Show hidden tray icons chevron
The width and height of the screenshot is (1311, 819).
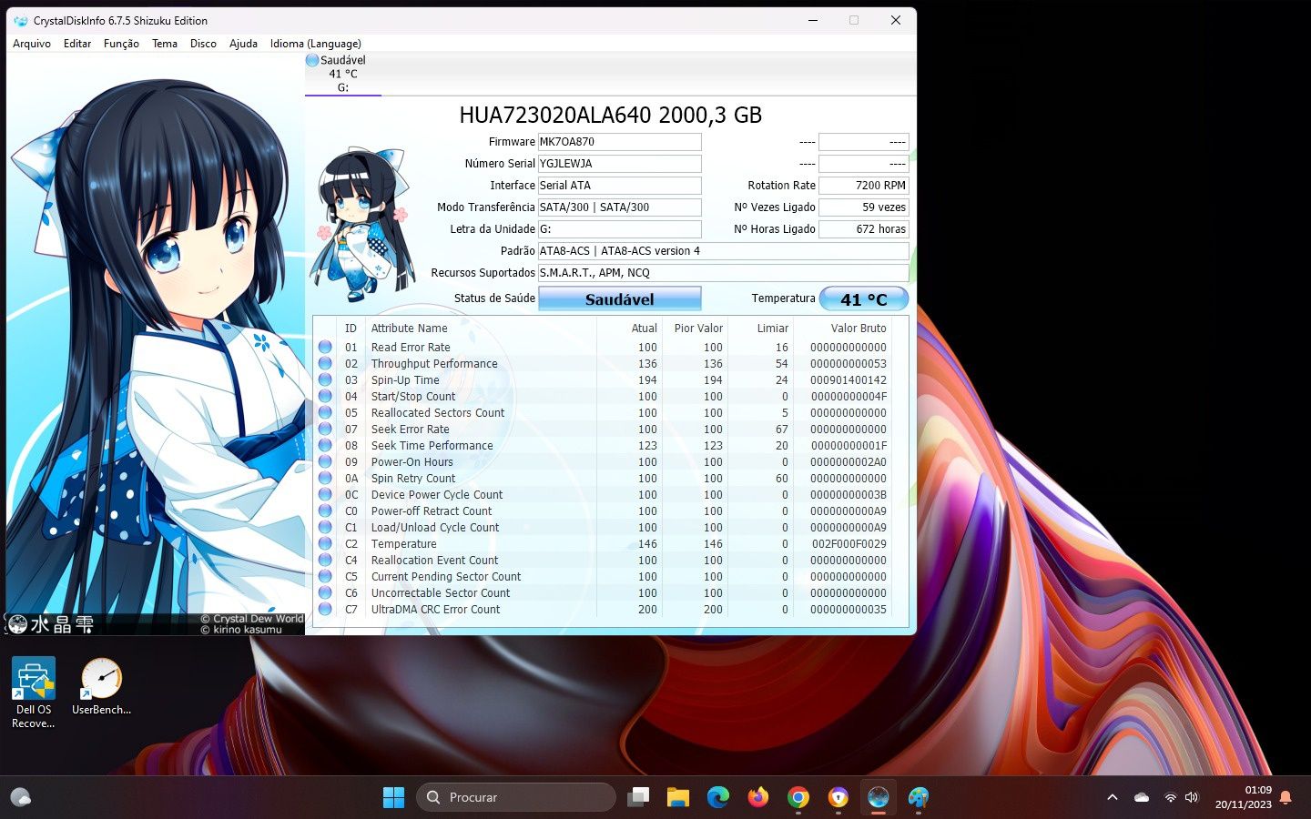[1112, 797]
